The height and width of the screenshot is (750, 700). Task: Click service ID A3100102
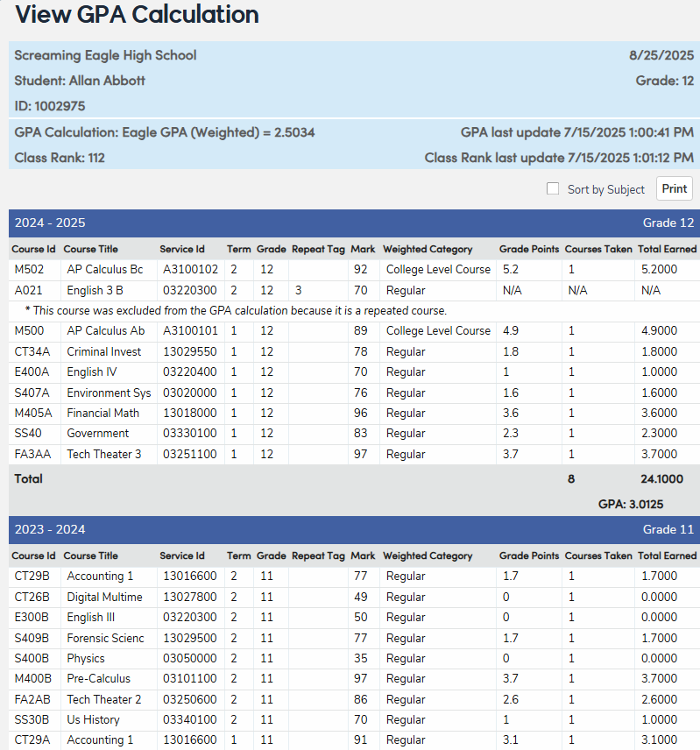pyautogui.click(x=190, y=269)
